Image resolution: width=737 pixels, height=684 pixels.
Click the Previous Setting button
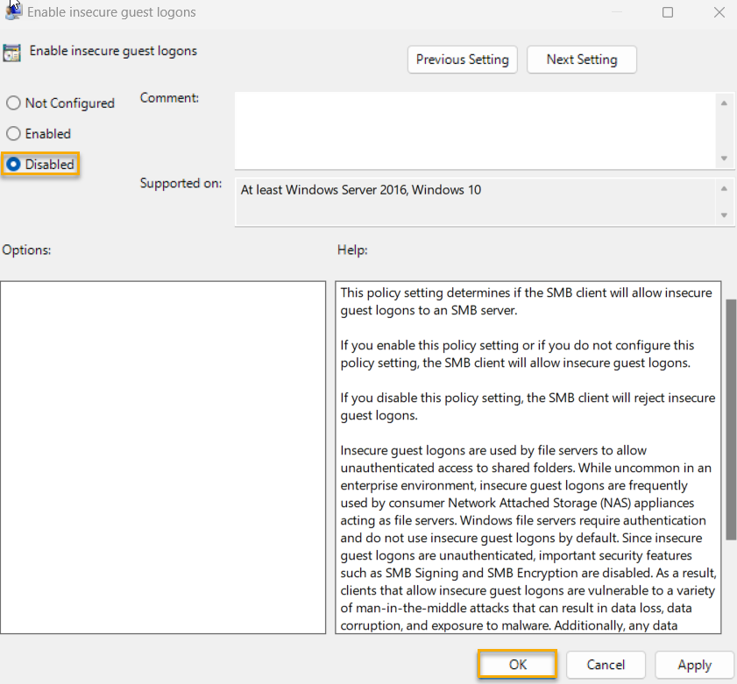click(x=462, y=60)
